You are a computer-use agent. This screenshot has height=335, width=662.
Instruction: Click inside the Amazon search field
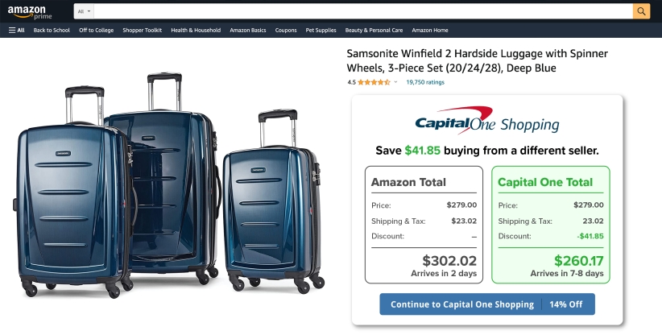pos(362,11)
